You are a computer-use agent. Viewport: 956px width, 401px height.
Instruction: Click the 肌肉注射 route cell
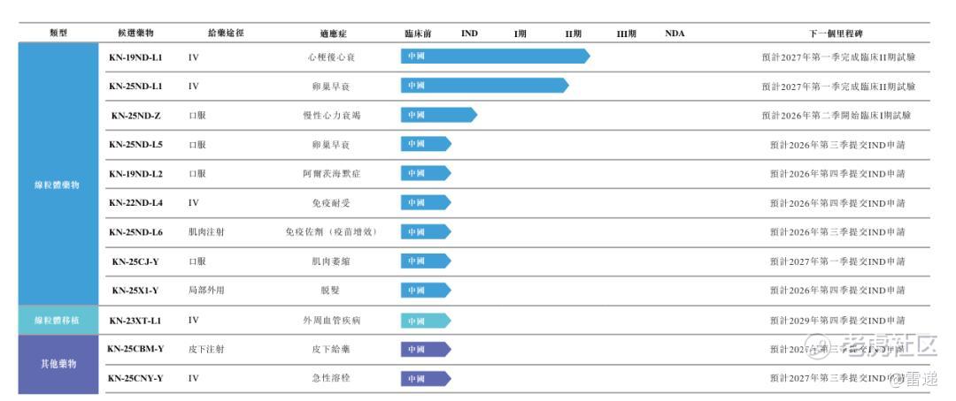206,231
